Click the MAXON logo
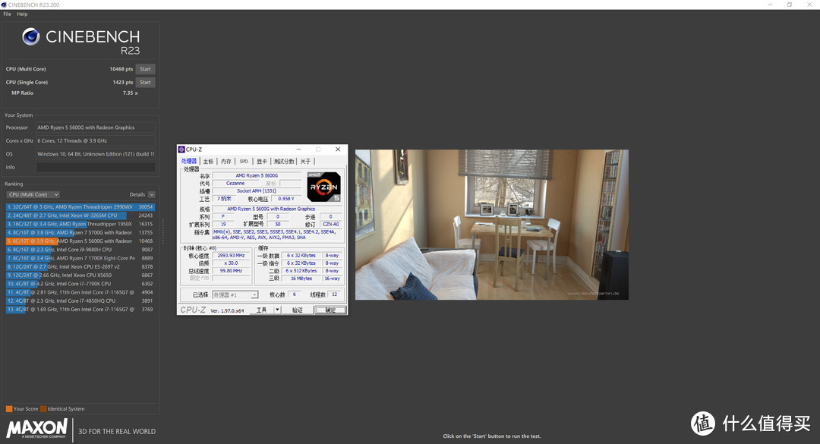Image resolution: width=820 pixels, height=444 pixels. [x=36, y=428]
